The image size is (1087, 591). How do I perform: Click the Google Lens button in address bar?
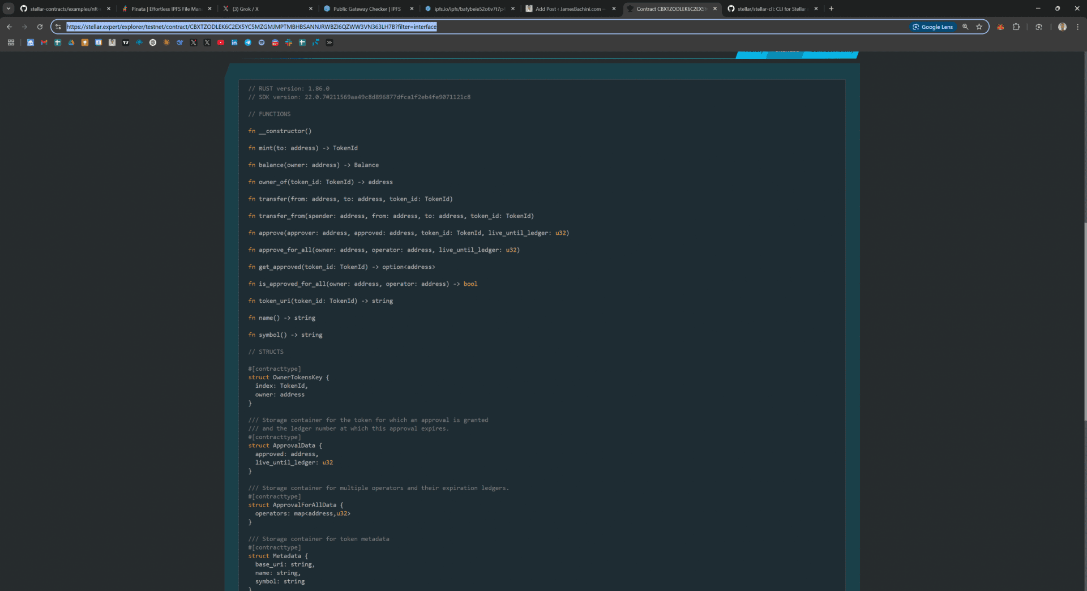point(932,27)
